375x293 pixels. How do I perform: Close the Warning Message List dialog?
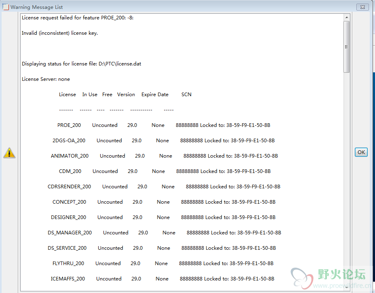tap(362, 7)
